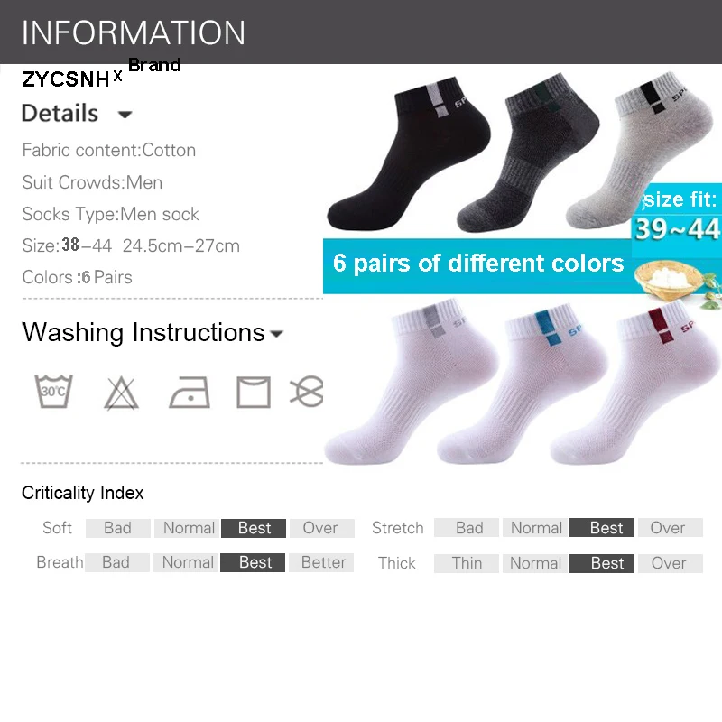Viewport: 722px width, 722px height.
Task: Click the INFORMATION header tab
Action: click(x=134, y=32)
